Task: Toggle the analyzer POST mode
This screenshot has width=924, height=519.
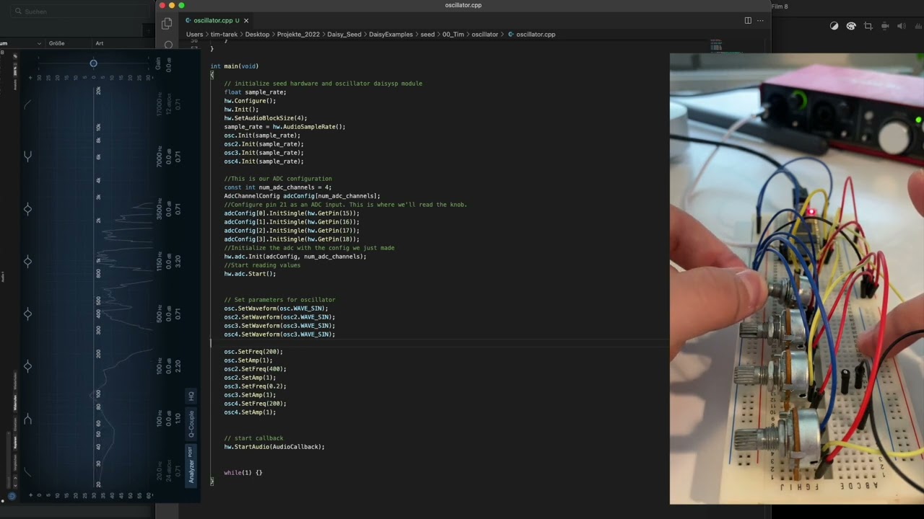Action: (x=191, y=452)
